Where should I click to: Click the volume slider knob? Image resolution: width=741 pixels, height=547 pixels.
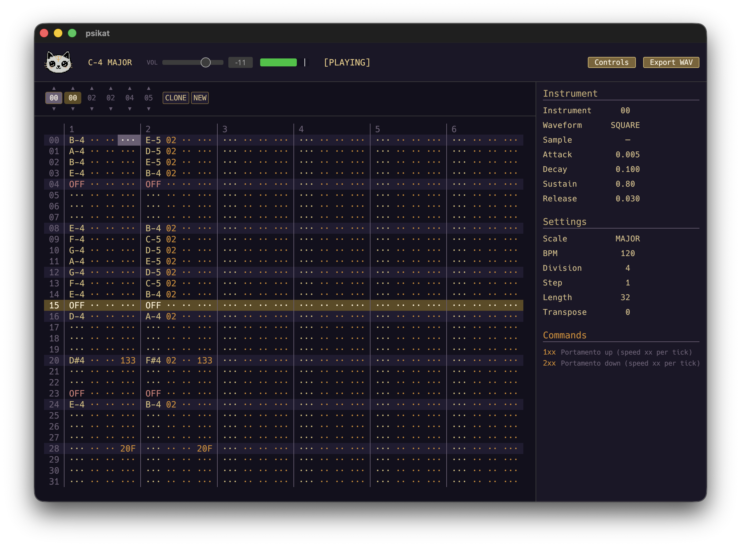pos(205,62)
